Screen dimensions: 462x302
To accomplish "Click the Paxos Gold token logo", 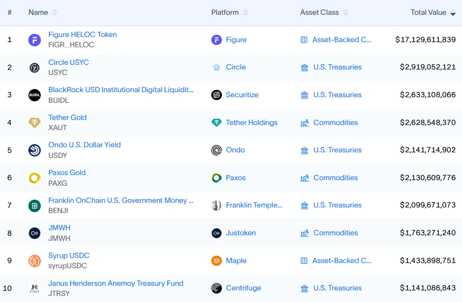I will pos(34,178).
